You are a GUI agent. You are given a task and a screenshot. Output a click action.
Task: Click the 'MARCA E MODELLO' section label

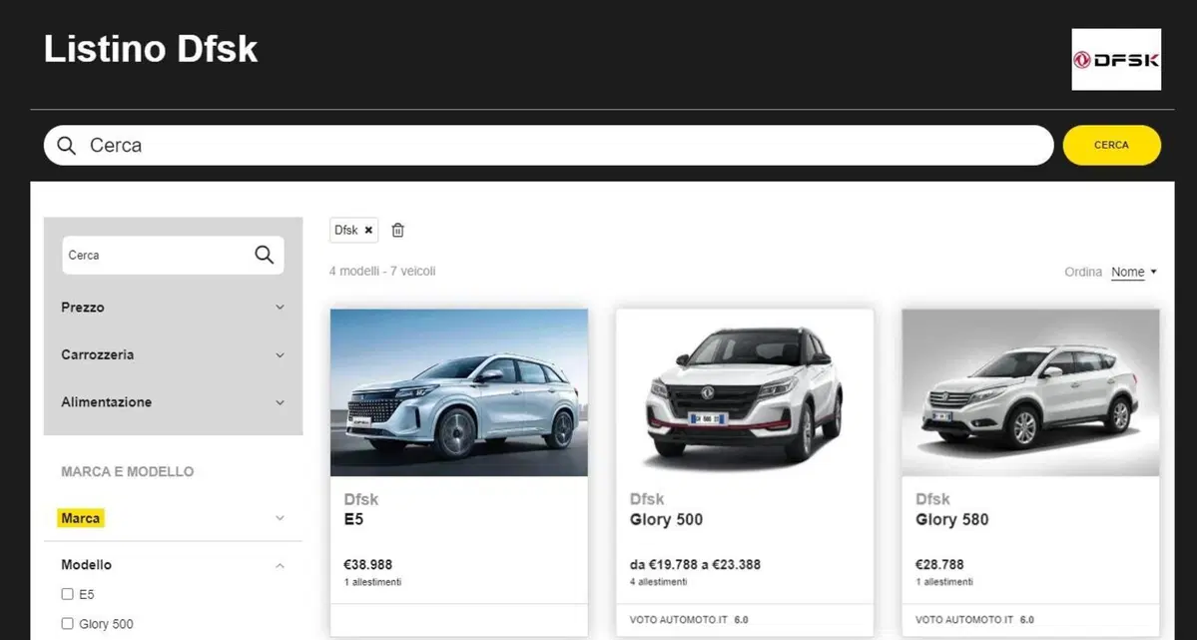point(128,472)
